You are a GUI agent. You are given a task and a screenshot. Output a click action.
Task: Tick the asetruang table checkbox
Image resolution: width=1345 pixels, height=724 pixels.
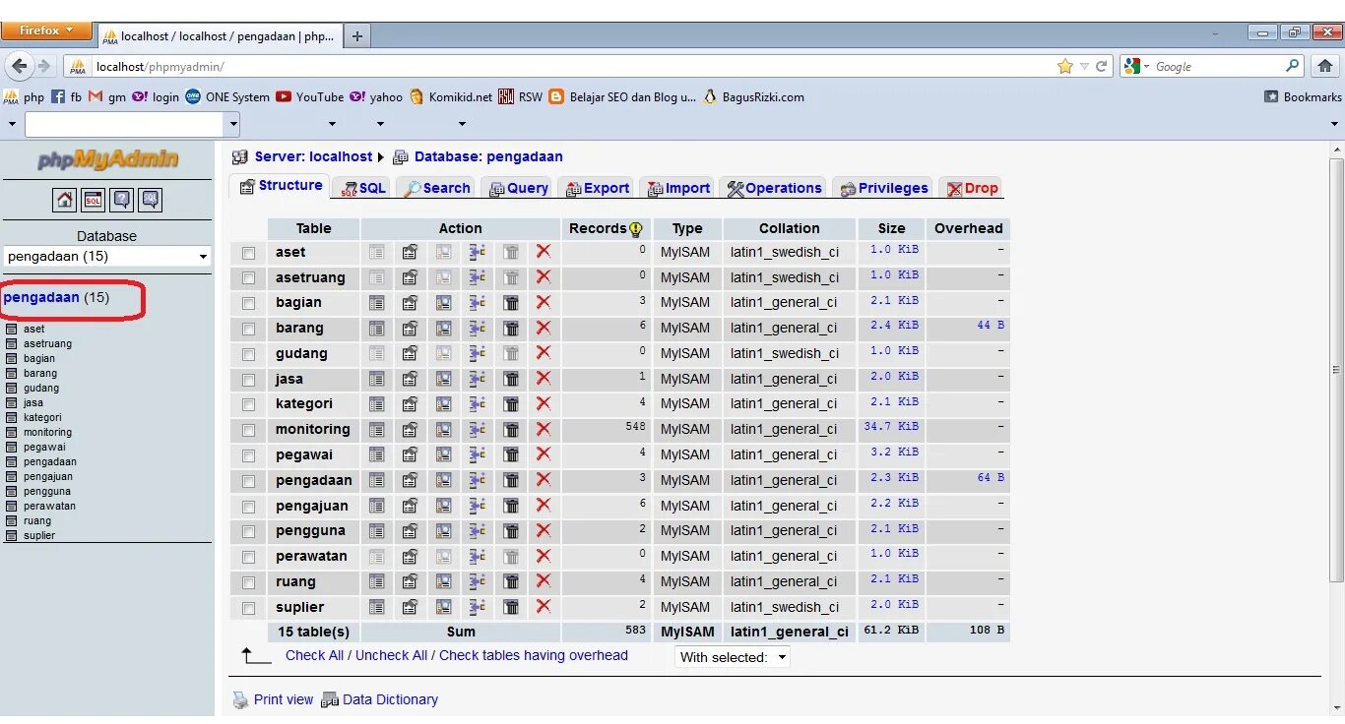(x=248, y=278)
